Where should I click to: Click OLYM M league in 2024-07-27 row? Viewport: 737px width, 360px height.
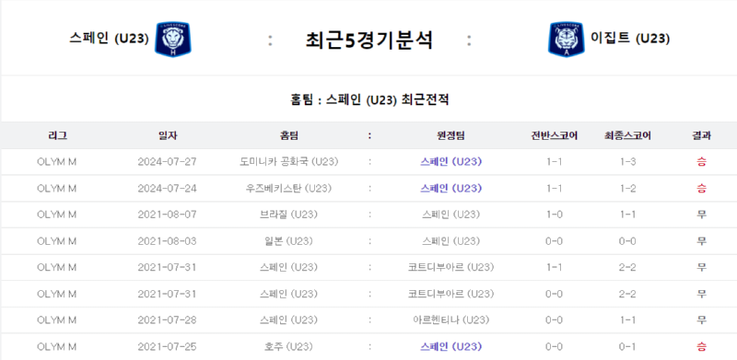click(57, 162)
